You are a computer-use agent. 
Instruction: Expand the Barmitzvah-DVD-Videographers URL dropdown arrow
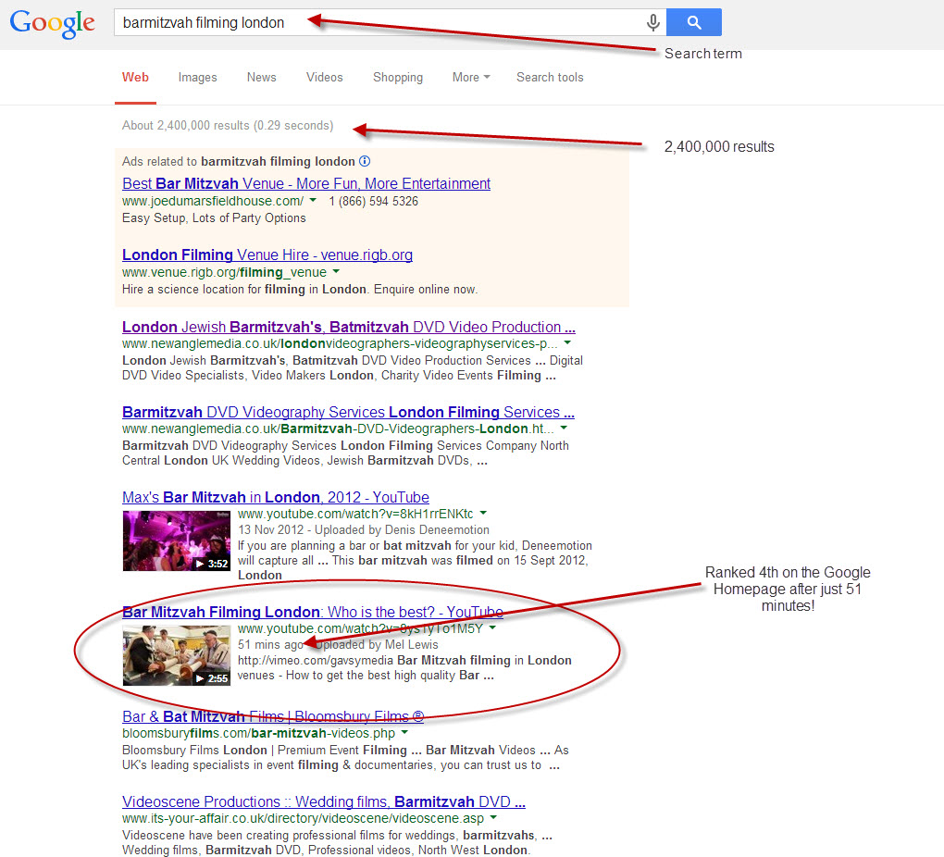564,428
